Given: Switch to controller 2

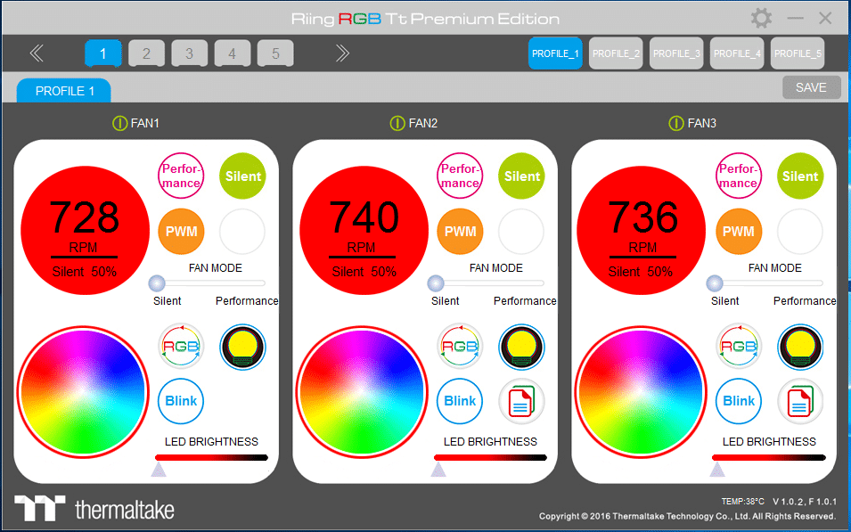Looking at the screenshot, I should point(146,53).
